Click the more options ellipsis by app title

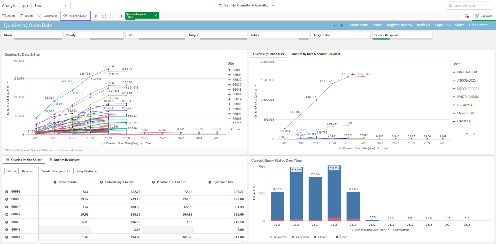coord(274,5)
